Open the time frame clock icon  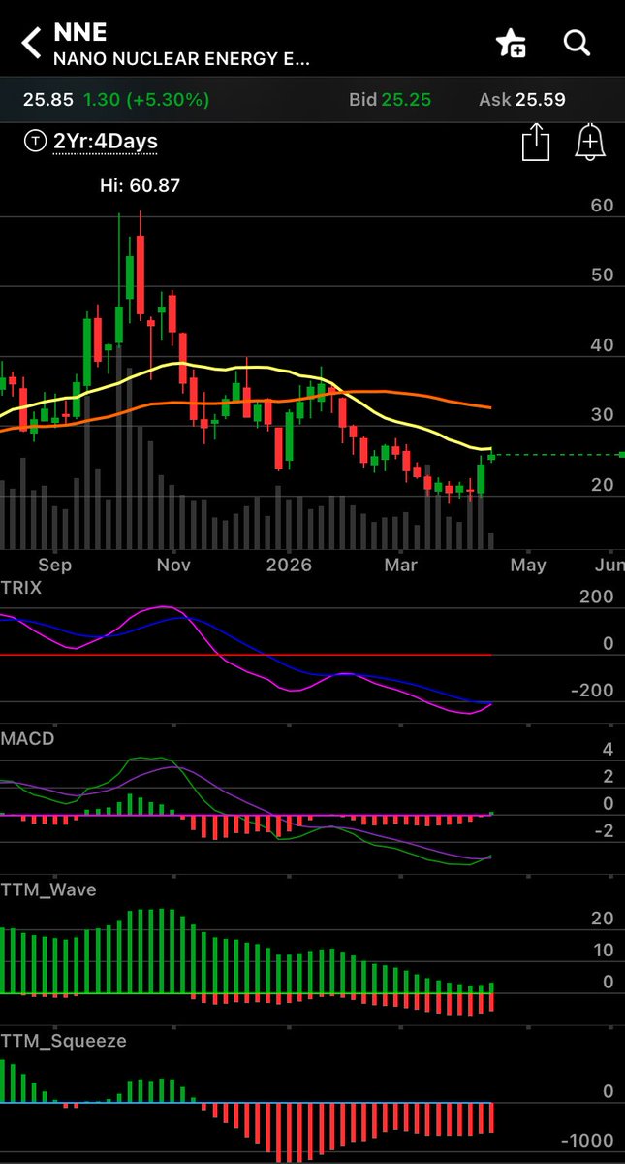36,142
